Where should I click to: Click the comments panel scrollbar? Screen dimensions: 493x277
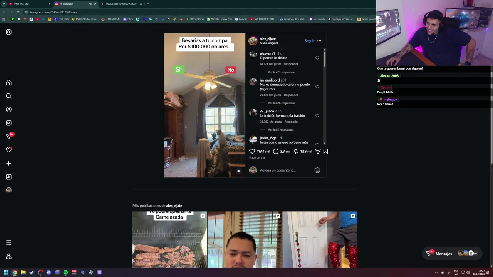(324, 58)
